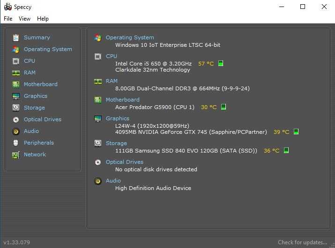335x248 pixels.
Task: Click the Graphics monitor icon in main panel
Action: tap(98, 118)
